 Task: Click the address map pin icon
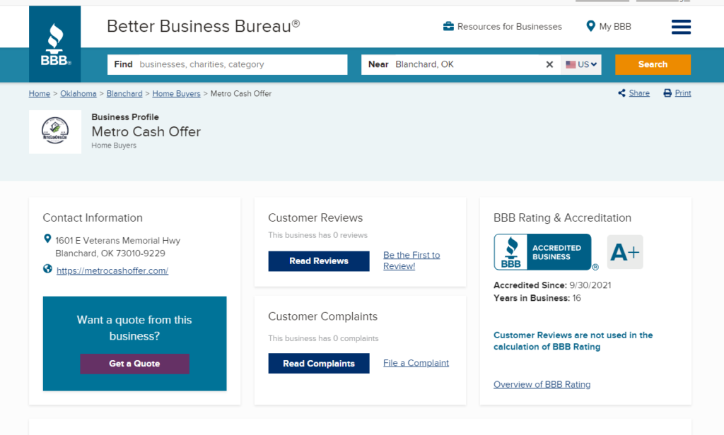tap(47, 239)
